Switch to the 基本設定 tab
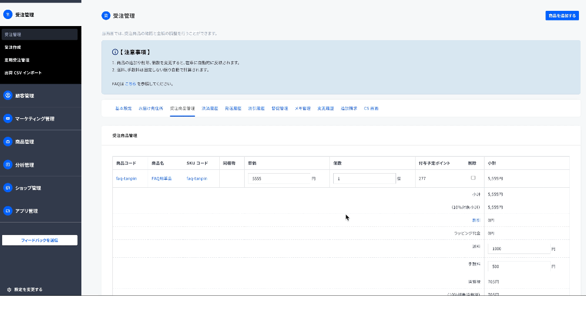Viewport: 586px width, 330px height. pos(123,109)
